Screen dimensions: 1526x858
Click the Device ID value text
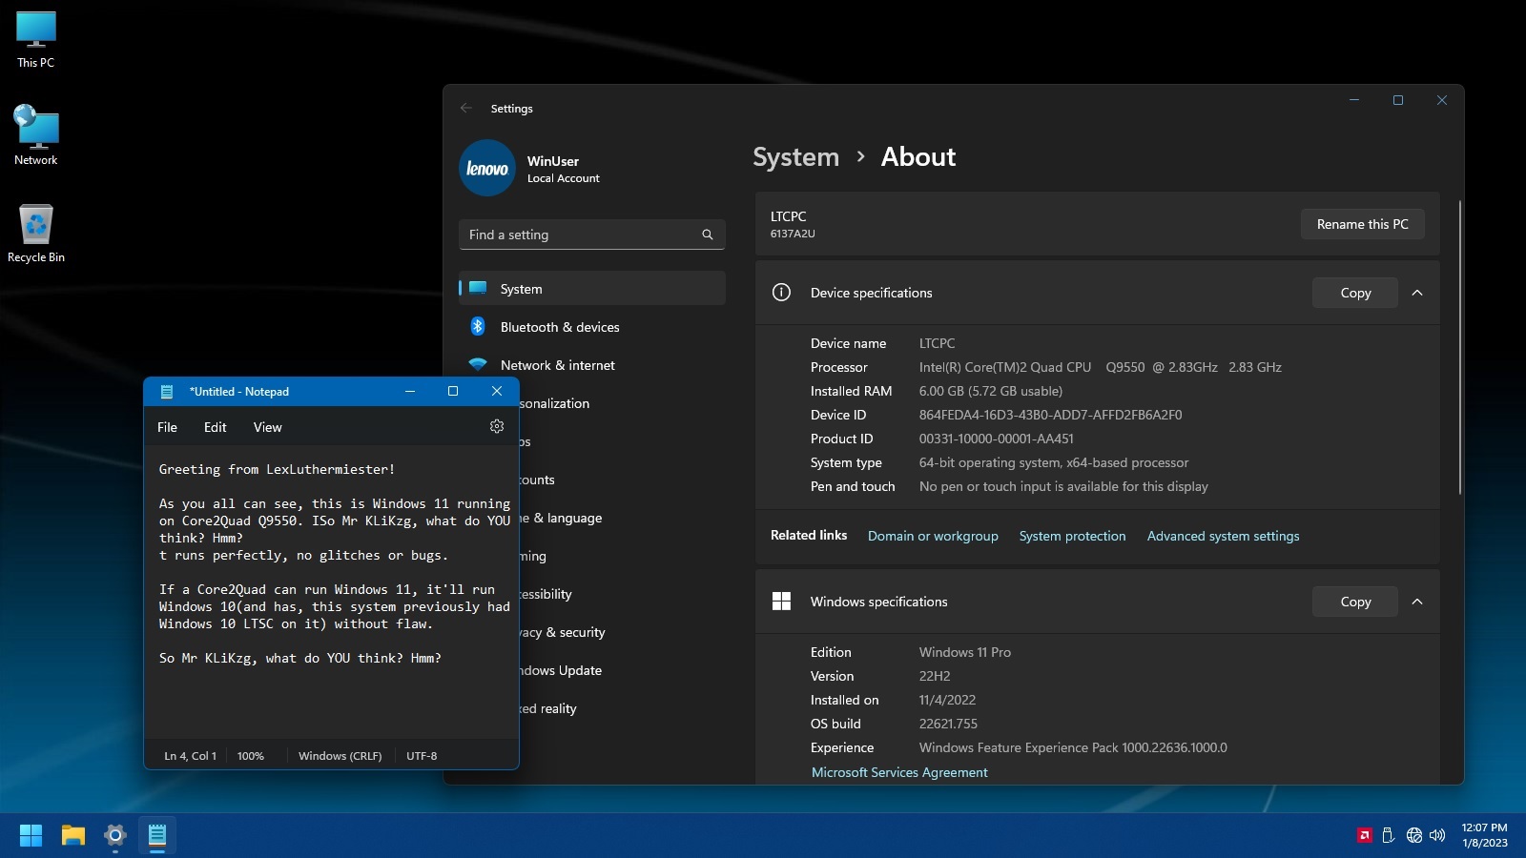[x=1050, y=415]
